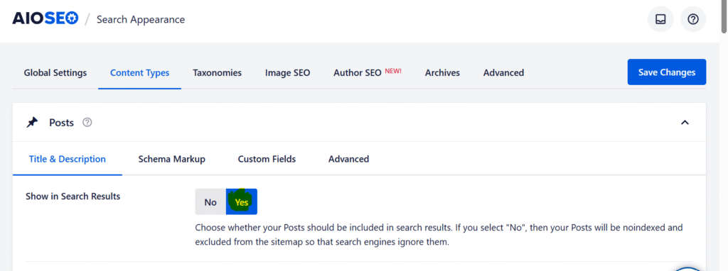Click the pin icon beside Posts heading

[x=32, y=123]
